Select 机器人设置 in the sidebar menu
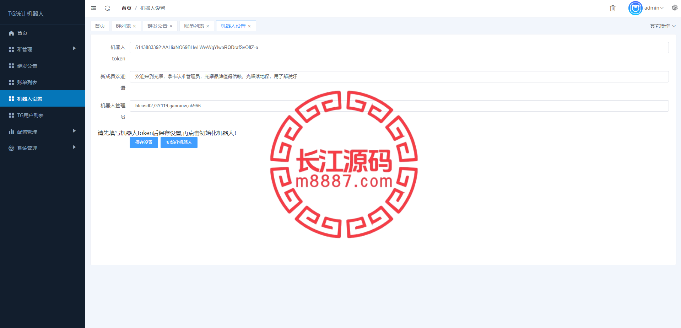The image size is (681, 328). (x=42, y=98)
